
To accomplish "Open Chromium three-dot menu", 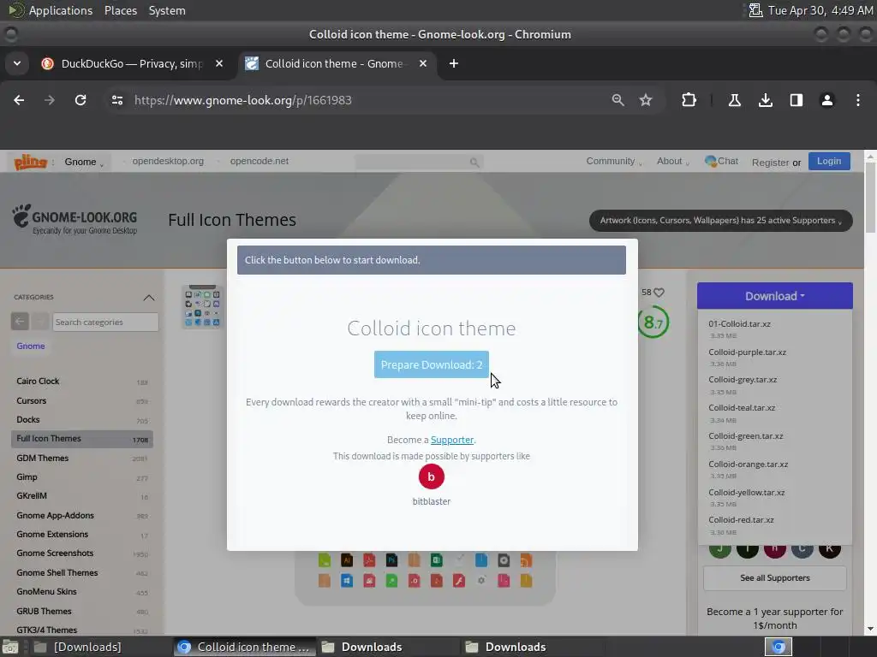I will tap(858, 100).
